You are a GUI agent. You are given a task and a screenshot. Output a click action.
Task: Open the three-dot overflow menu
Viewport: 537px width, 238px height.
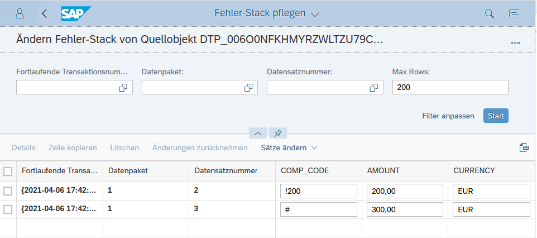(x=515, y=43)
